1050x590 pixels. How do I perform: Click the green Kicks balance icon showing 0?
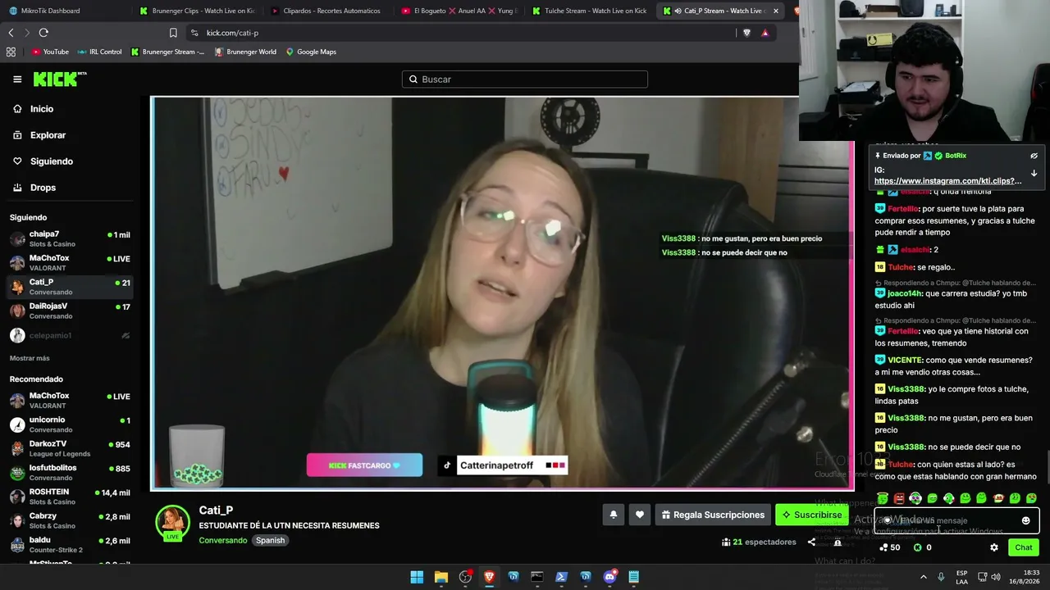coord(917,547)
